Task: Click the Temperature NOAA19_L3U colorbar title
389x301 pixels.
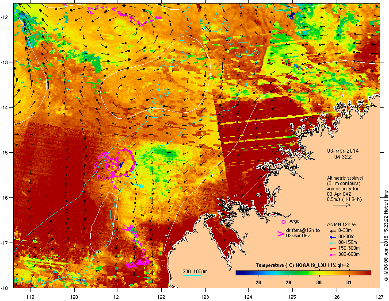Action: tap(302, 265)
